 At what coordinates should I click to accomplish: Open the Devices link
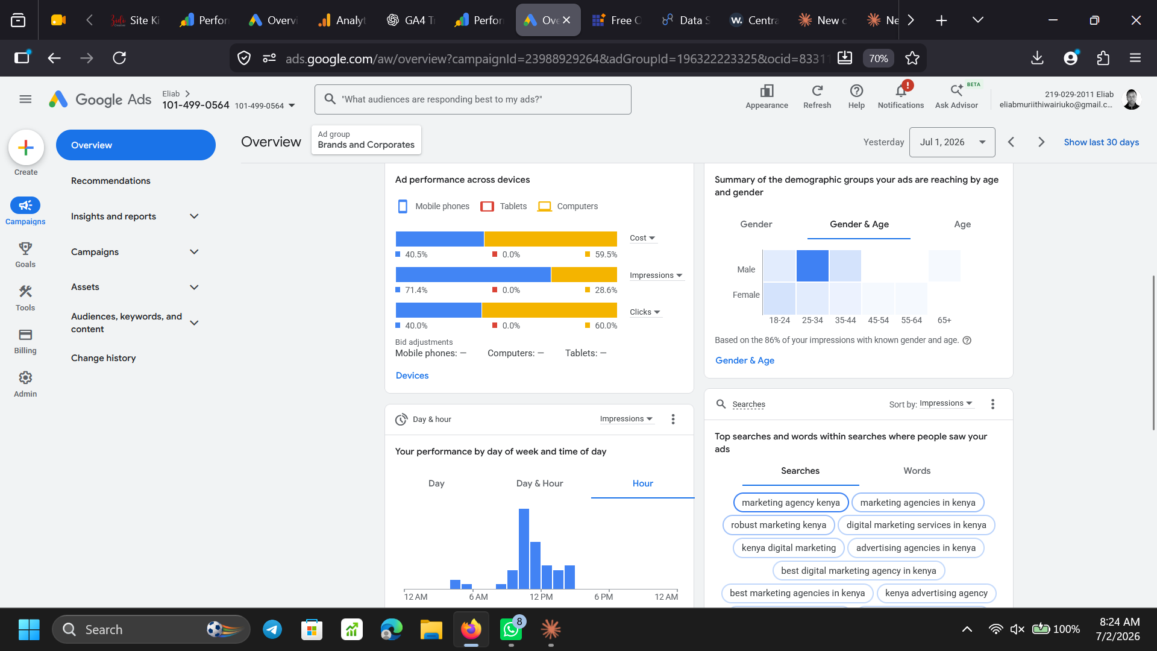412,376
